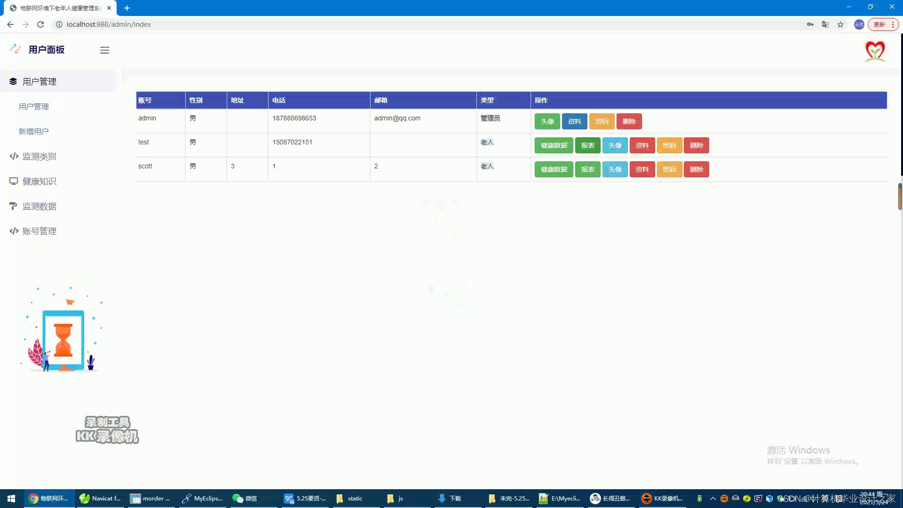Toggle the hamburger sidebar menu icon
Screen dimensions: 903x508
(104, 50)
